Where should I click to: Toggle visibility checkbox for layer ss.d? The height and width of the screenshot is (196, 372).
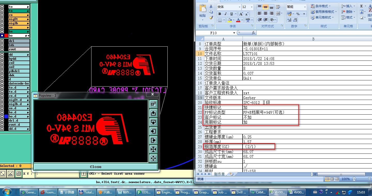pos(2,108)
